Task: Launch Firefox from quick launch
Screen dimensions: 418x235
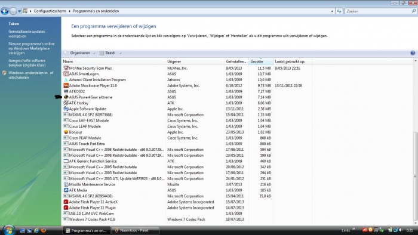Action: (x=43, y=230)
